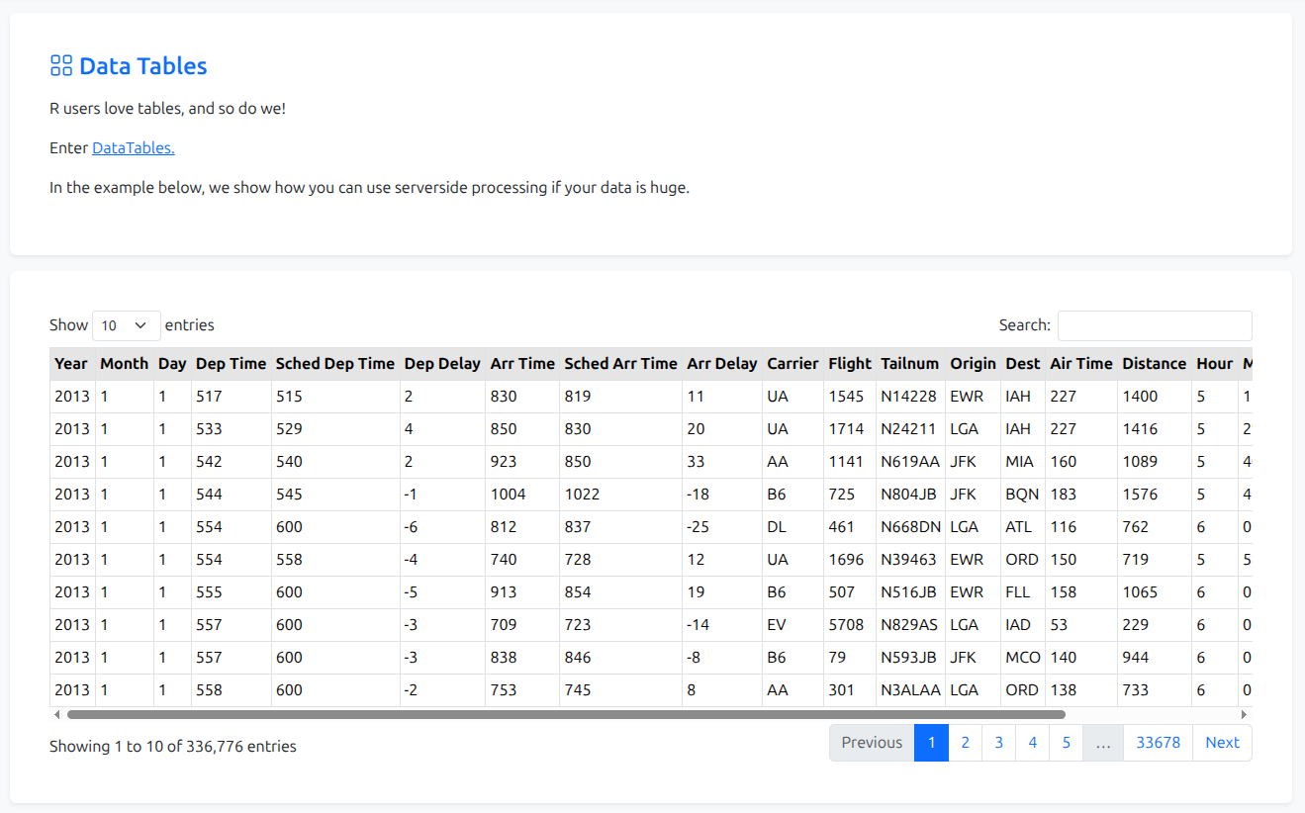This screenshot has height=813, width=1305.
Task: Sort by Sched Arr Time header
Action: tap(620, 364)
